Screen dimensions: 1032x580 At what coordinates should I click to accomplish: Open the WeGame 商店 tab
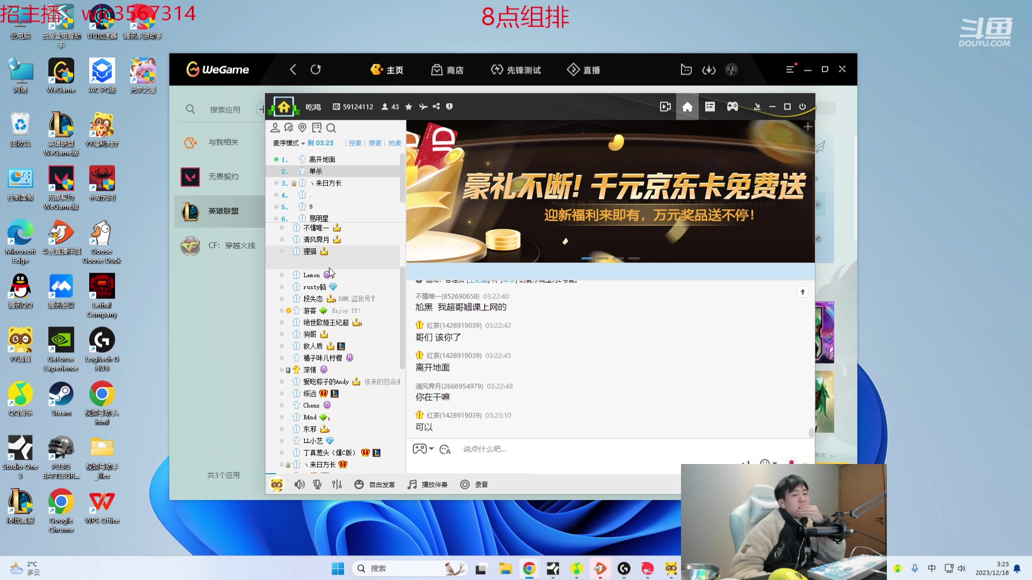coord(447,70)
